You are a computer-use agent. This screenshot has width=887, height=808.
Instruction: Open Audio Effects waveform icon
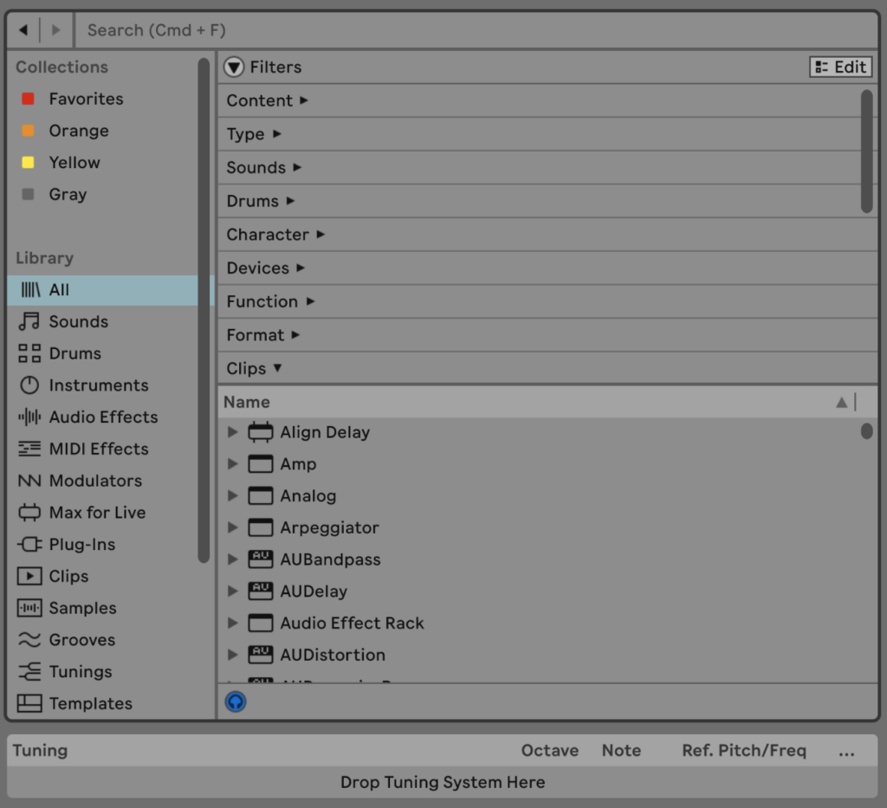pyautogui.click(x=29, y=417)
